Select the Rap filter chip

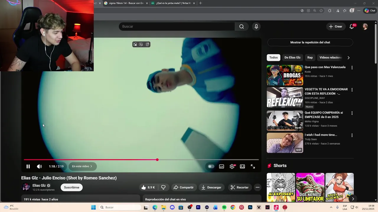click(310, 57)
